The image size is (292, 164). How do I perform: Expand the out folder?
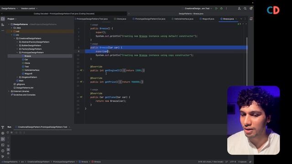pyautogui.click(x=11, y=31)
